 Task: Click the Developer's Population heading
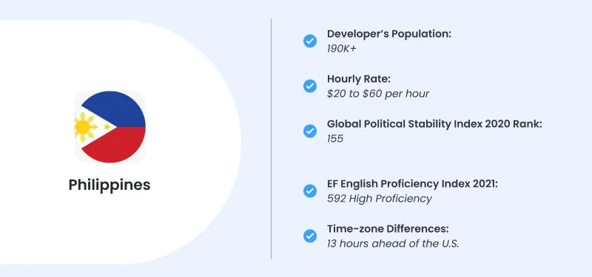(x=389, y=34)
